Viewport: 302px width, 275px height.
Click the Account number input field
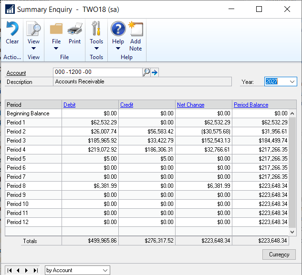tap(98, 72)
